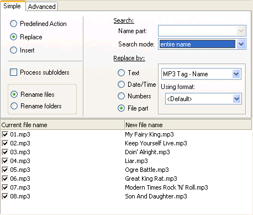Click the Current file name column header
This screenshot has height=215, width=253.
click(62, 125)
